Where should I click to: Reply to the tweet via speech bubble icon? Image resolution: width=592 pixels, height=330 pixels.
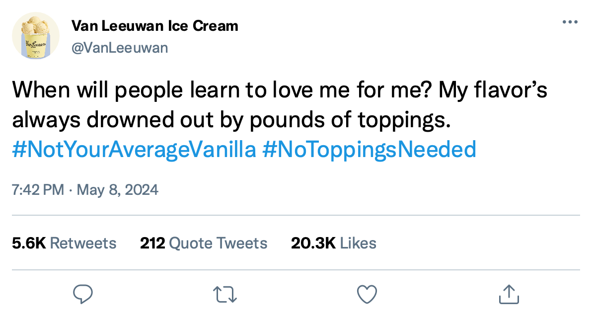pyautogui.click(x=83, y=295)
